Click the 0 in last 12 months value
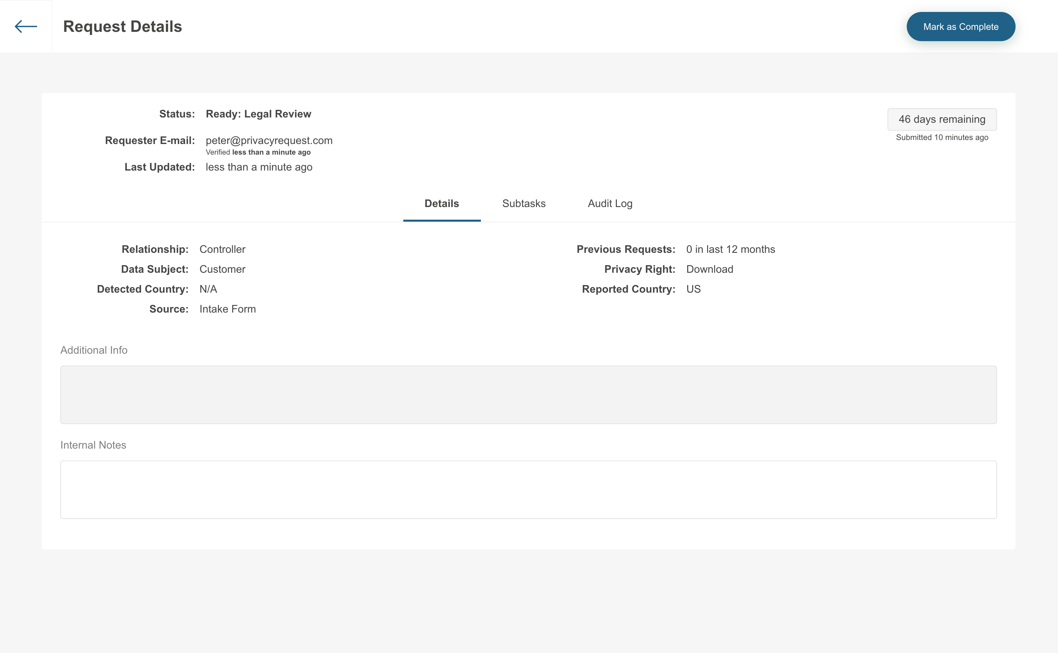 coord(730,249)
